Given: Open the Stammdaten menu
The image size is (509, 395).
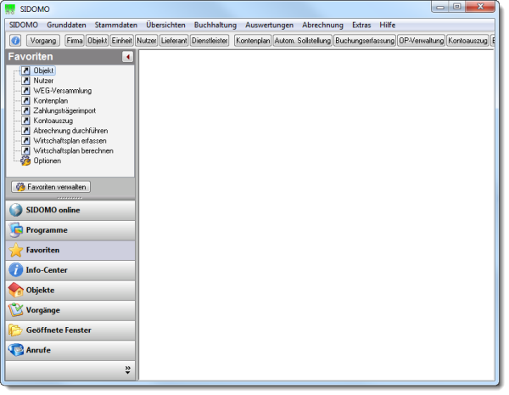Looking at the screenshot, I should tap(116, 25).
